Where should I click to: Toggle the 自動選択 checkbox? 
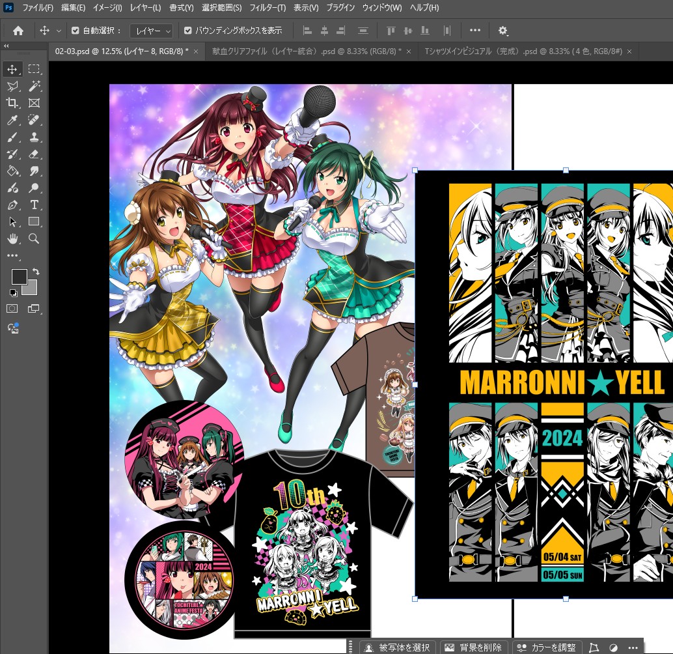[75, 31]
